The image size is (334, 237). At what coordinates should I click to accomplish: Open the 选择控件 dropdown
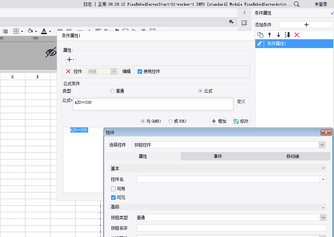[x=322, y=145]
